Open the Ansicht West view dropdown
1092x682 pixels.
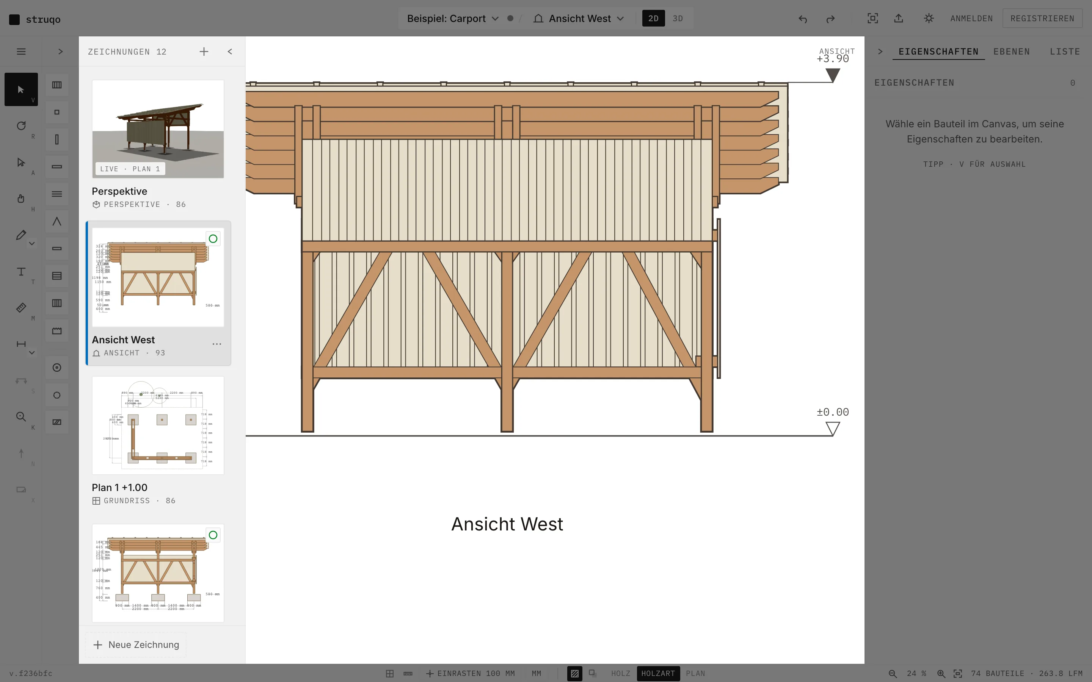579,19
